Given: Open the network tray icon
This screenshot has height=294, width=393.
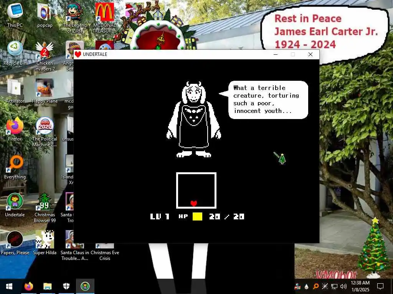Looking at the screenshot, I should pos(334,286).
